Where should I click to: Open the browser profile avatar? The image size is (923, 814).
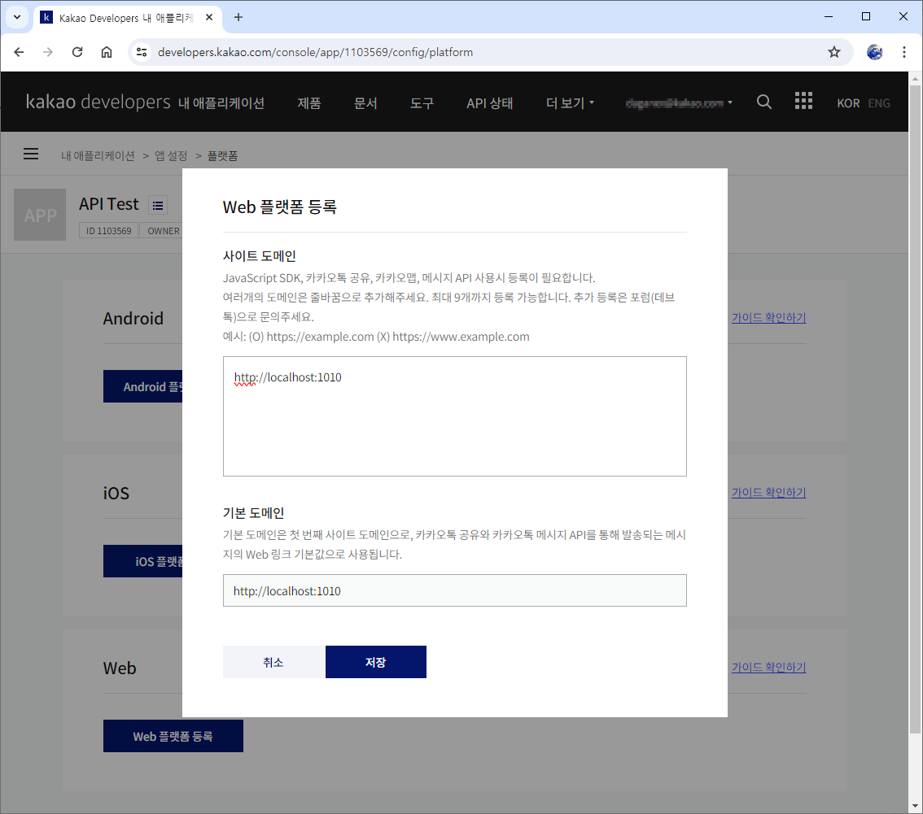(875, 52)
